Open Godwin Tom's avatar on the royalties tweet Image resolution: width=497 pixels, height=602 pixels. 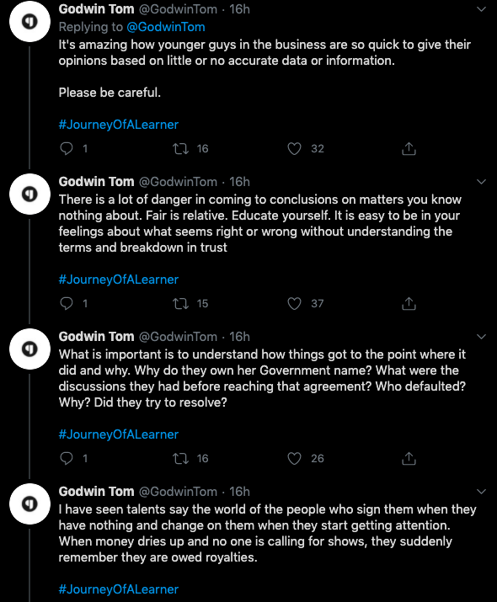[x=30, y=503]
